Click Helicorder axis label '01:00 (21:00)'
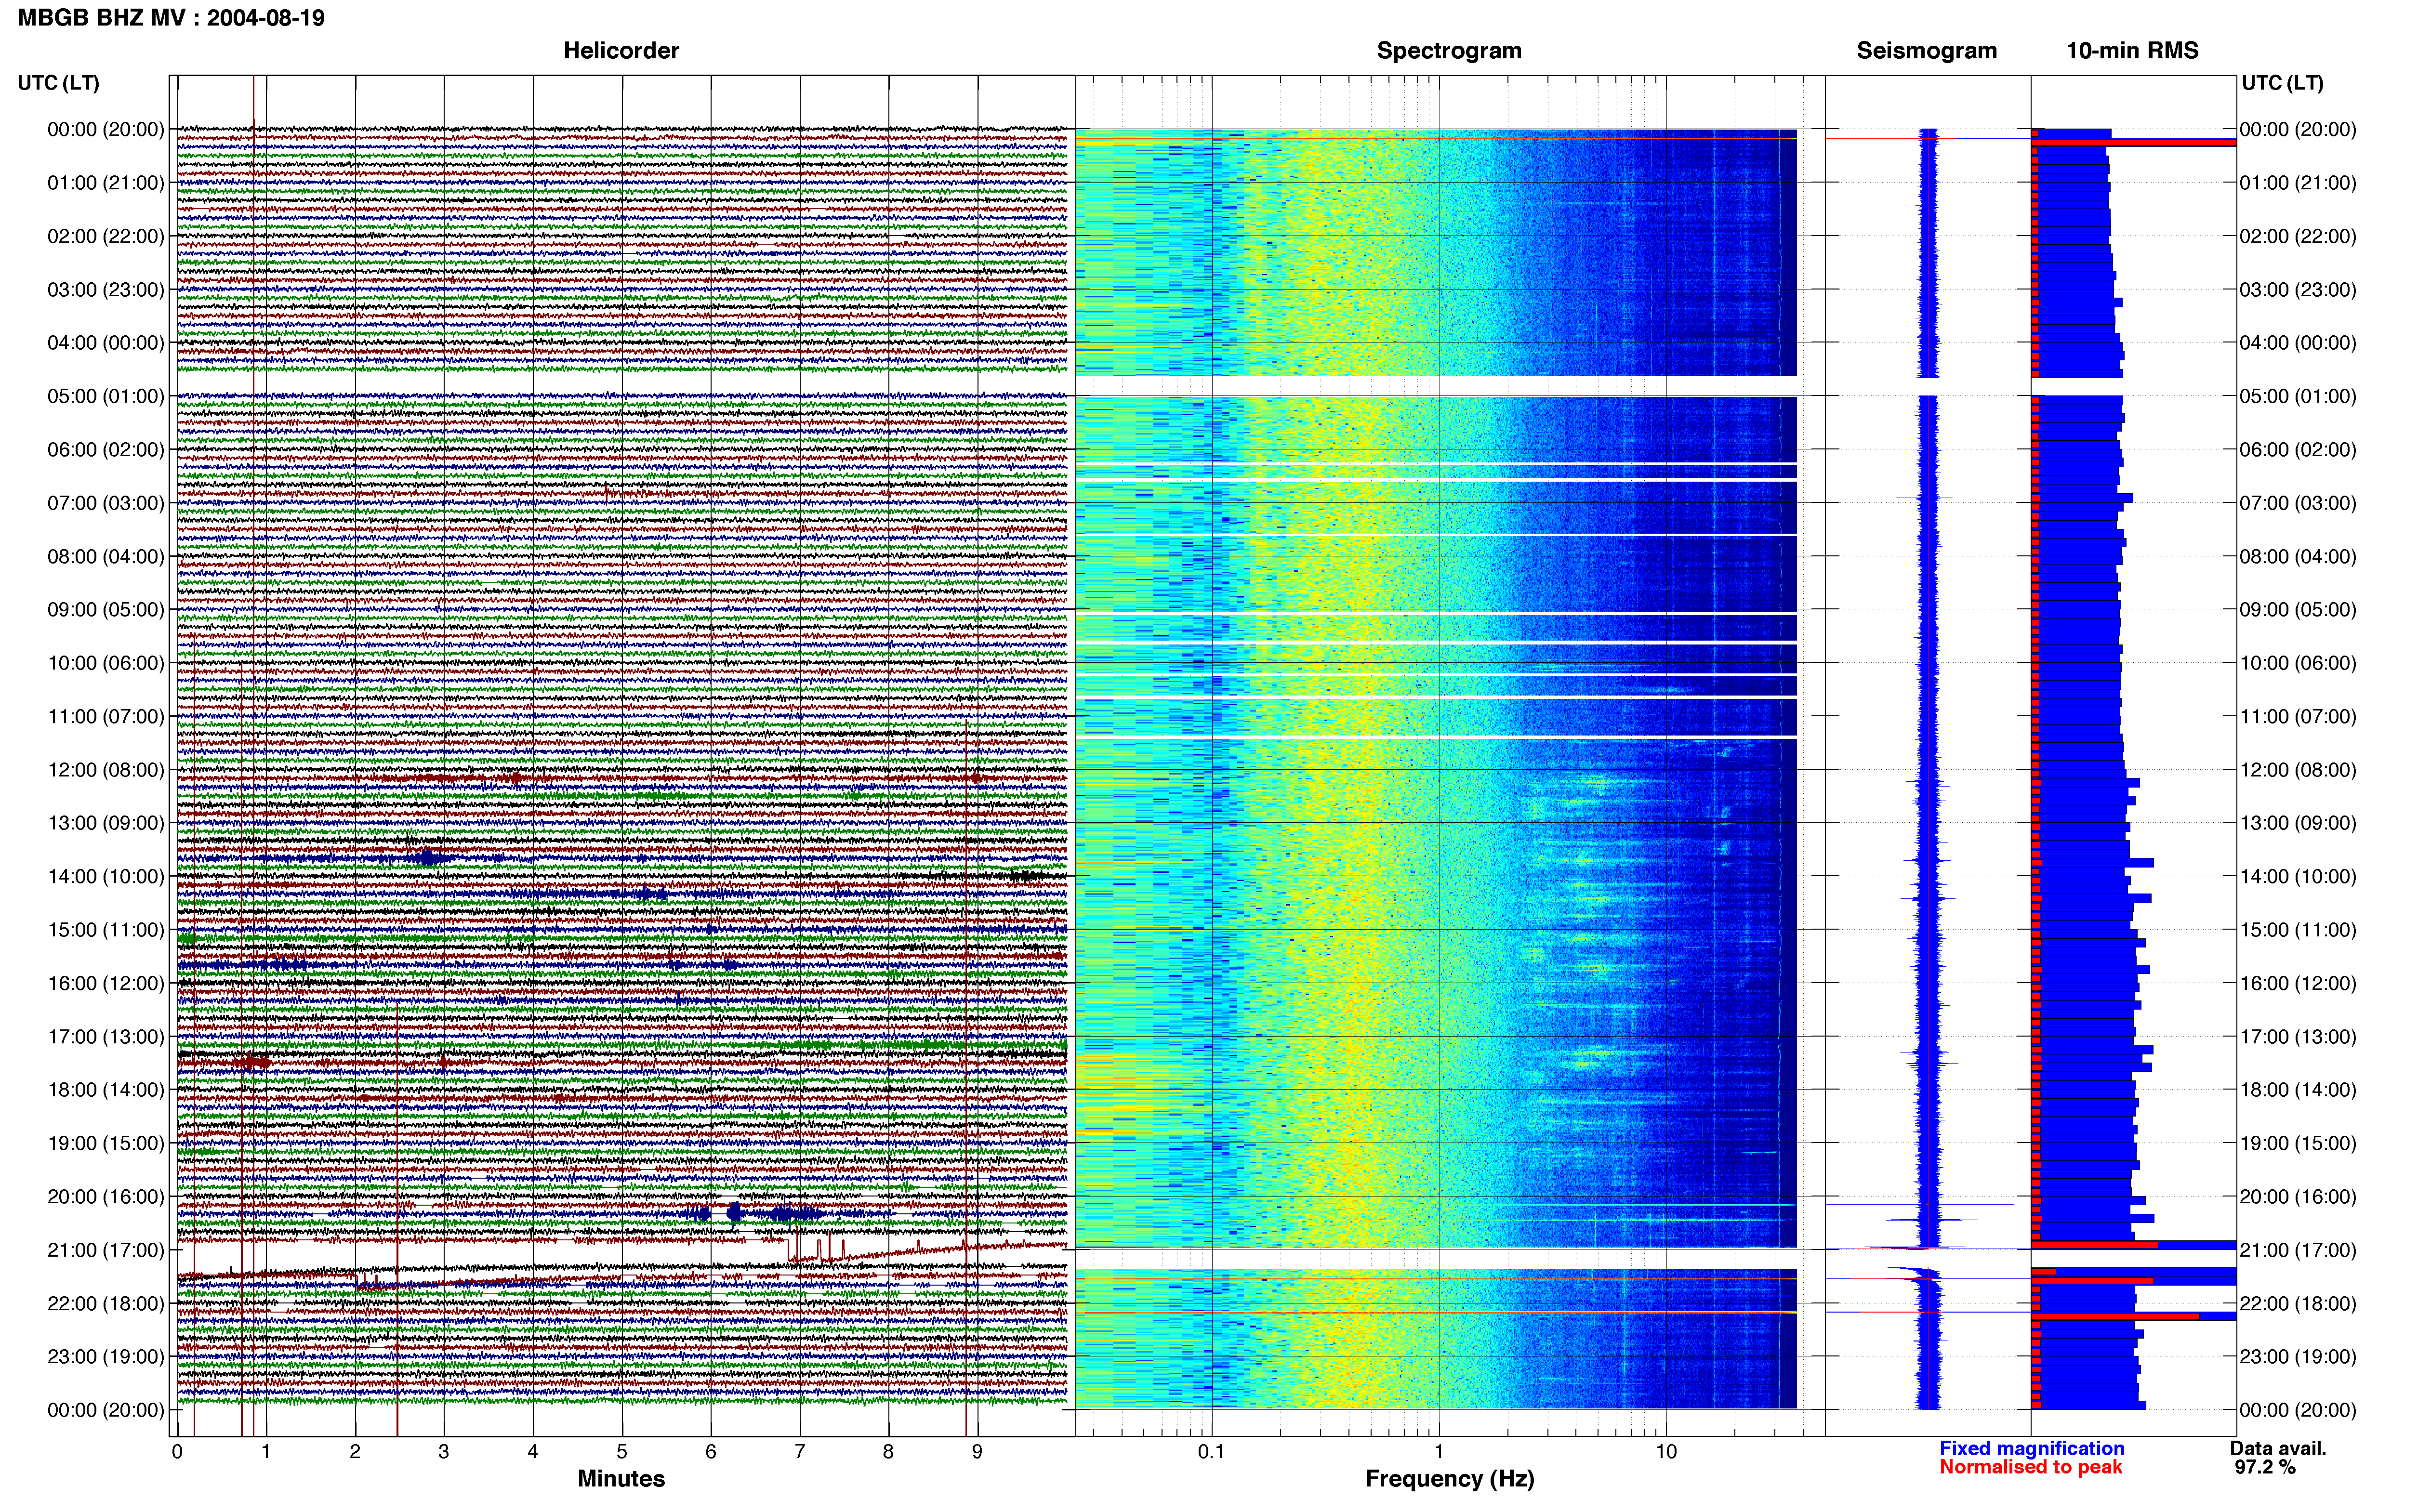The width and height of the screenshot is (2418, 1512). click(x=106, y=183)
